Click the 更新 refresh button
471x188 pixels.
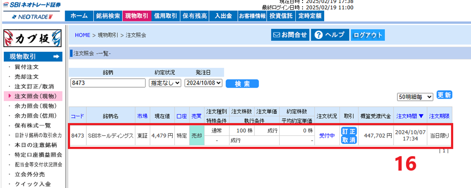pyautogui.click(x=444, y=94)
